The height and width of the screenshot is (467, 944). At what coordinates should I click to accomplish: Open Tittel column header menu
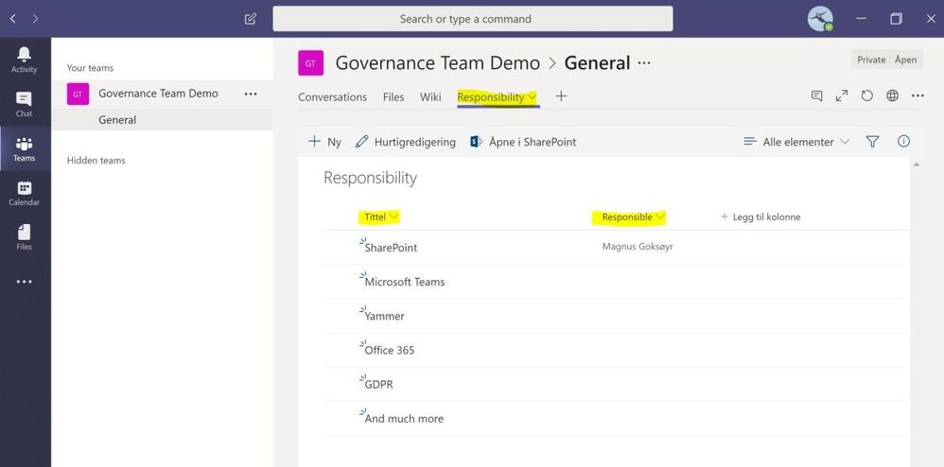click(382, 216)
